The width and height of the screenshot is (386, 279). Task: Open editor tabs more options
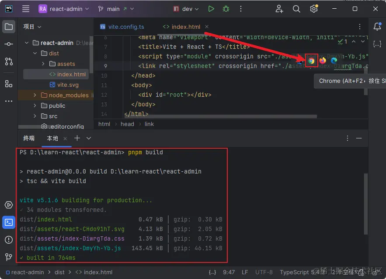click(x=360, y=27)
